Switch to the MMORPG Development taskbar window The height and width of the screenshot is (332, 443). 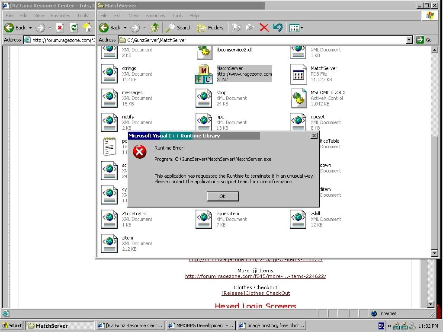[200, 326]
